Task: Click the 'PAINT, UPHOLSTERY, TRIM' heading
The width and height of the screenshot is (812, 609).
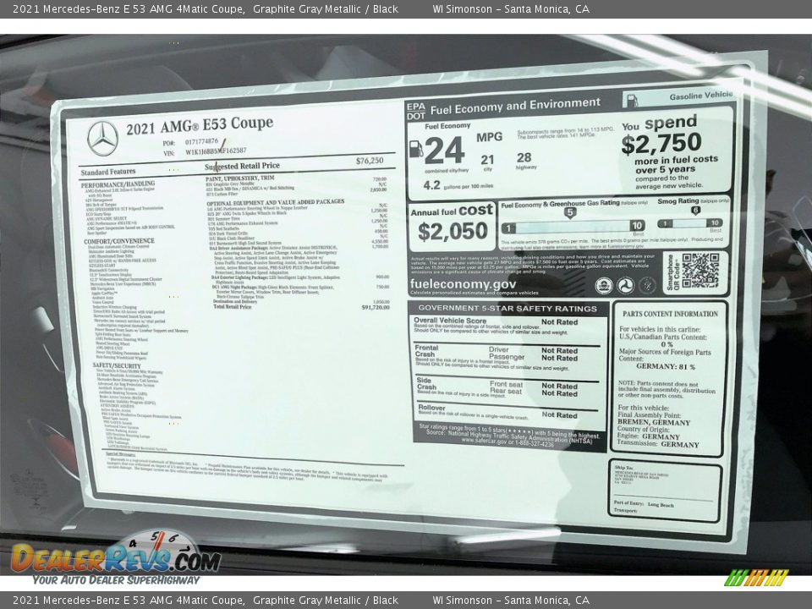Action: pos(239,178)
